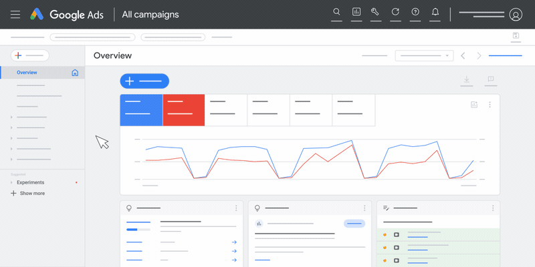Open the hamburger main menu
This screenshot has height=267, width=535.
pos(15,15)
